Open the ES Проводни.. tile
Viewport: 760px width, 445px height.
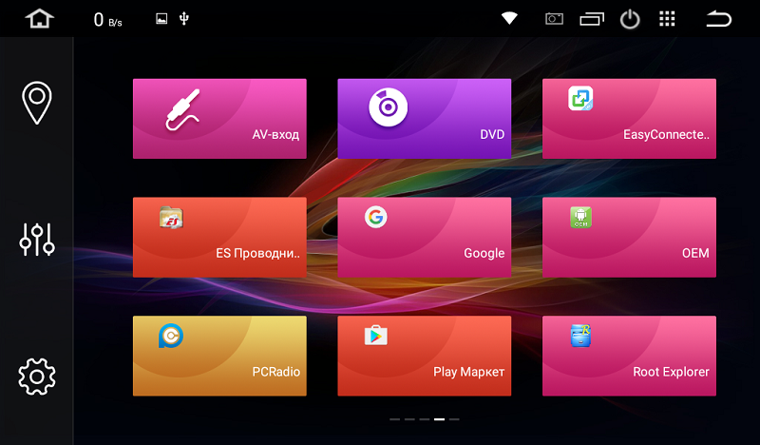[219, 238]
